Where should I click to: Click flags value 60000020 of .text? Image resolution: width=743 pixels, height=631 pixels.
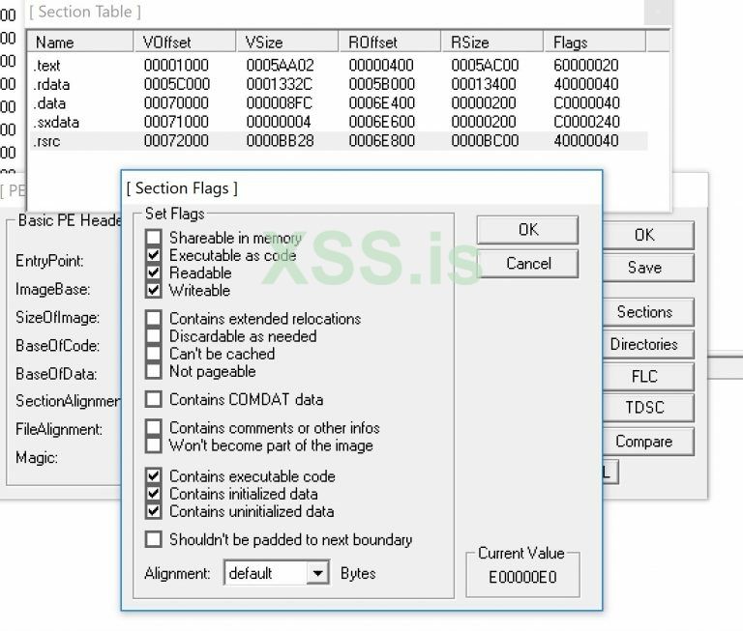(586, 65)
